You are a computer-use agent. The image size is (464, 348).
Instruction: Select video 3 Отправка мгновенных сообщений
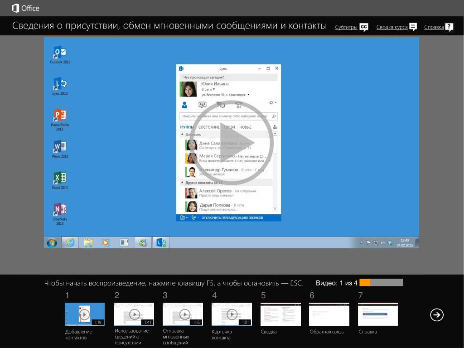click(x=183, y=314)
